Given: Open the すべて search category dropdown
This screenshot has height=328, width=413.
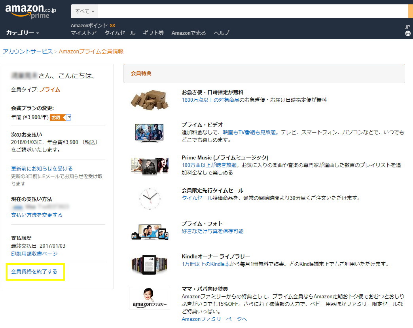Looking at the screenshot, I should [x=84, y=11].
